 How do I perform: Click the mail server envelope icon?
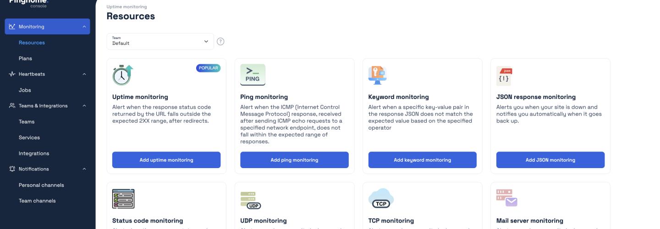click(x=506, y=198)
